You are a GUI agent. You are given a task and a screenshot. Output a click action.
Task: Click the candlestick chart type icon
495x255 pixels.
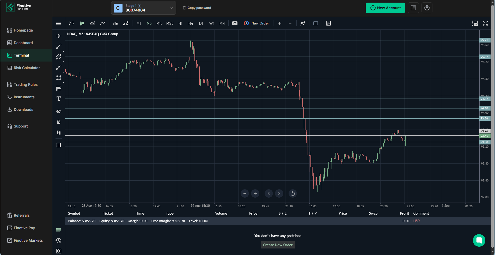coord(82,23)
